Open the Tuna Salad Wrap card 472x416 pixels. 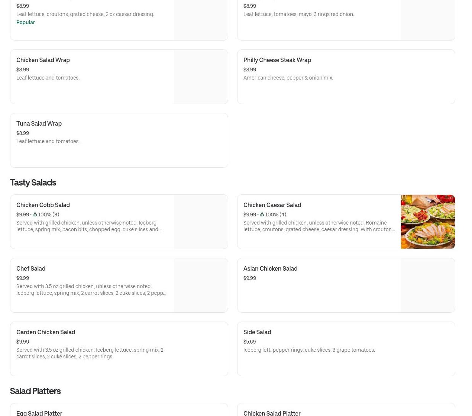click(119, 141)
